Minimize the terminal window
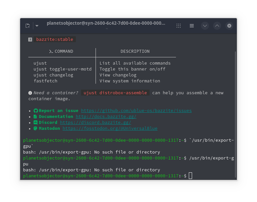 pos(205,26)
